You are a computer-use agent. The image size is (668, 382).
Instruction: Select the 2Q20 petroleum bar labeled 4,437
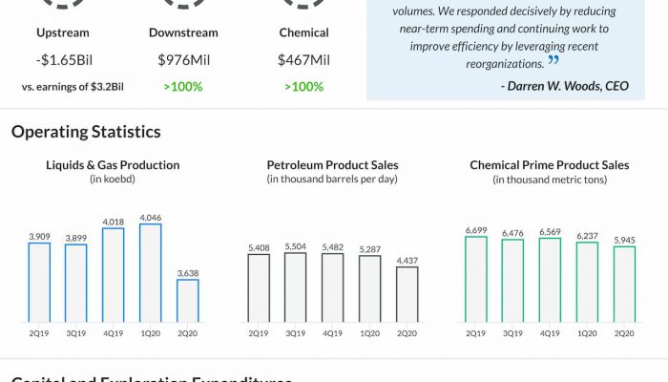(407, 294)
